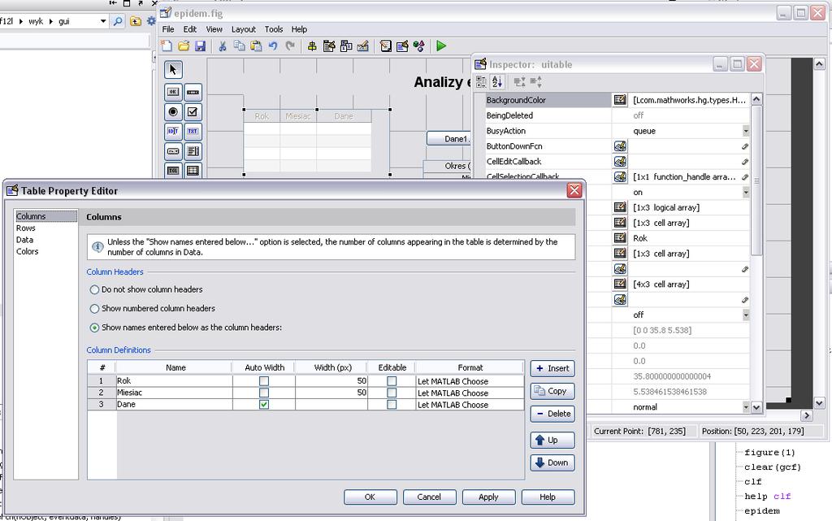Move column Up with the Up button
This screenshot has width=832, height=521.
pyautogui.click(x=552, y=440)
